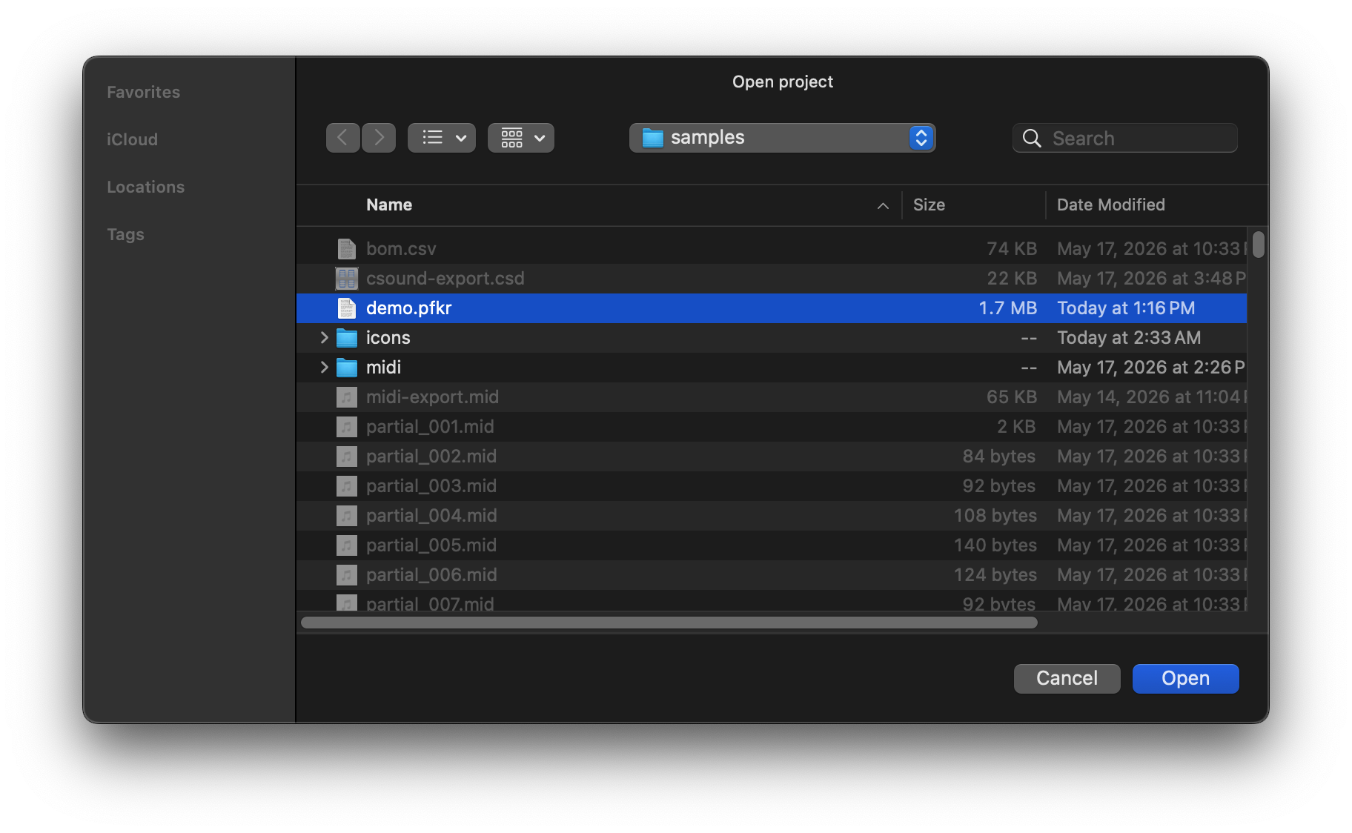This screenshot has height=833, width=1352.
Task: Select the partial_004.mid file name
Action: tap(431, 516)
